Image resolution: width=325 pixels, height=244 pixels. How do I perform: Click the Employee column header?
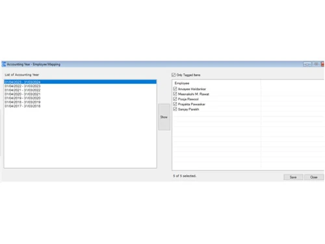pyautogui.click(x=216, y=83)
